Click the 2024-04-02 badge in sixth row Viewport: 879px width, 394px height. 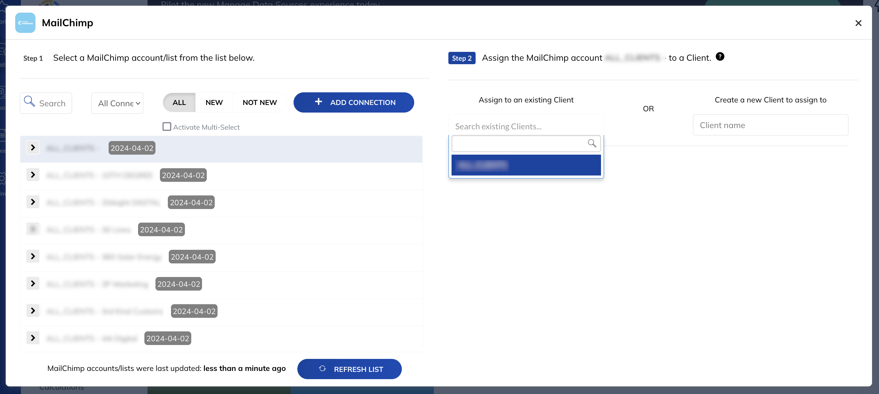point(179,284)
